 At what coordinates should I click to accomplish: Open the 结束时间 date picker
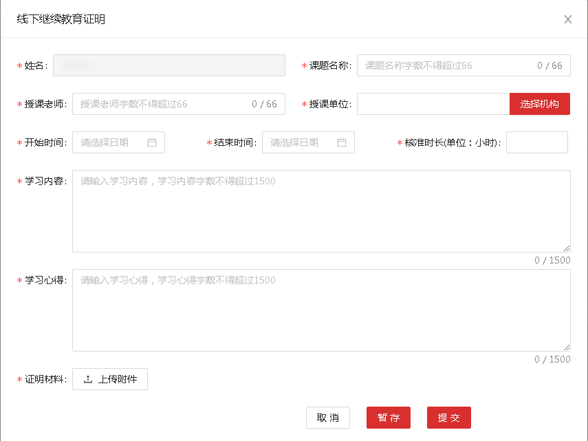click(300, 142)
